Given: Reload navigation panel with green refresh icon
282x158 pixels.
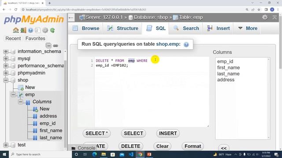Looking at the screenshot, I should (x=52, y=30).
